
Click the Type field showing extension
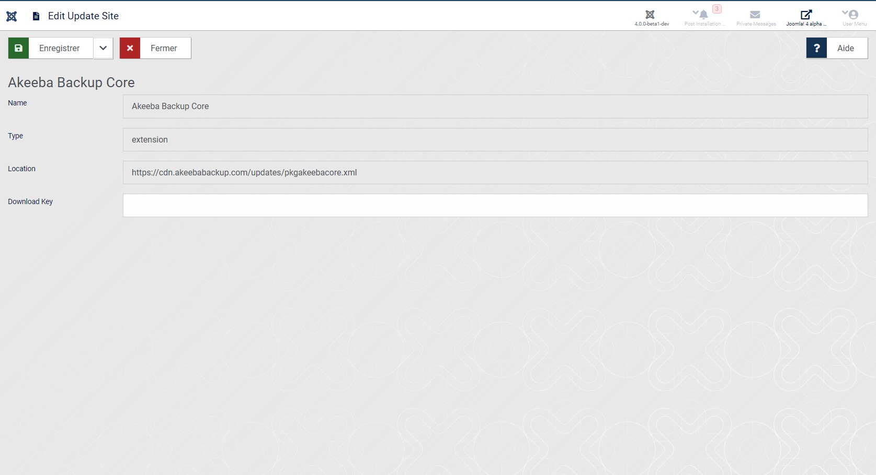(495, 140)
